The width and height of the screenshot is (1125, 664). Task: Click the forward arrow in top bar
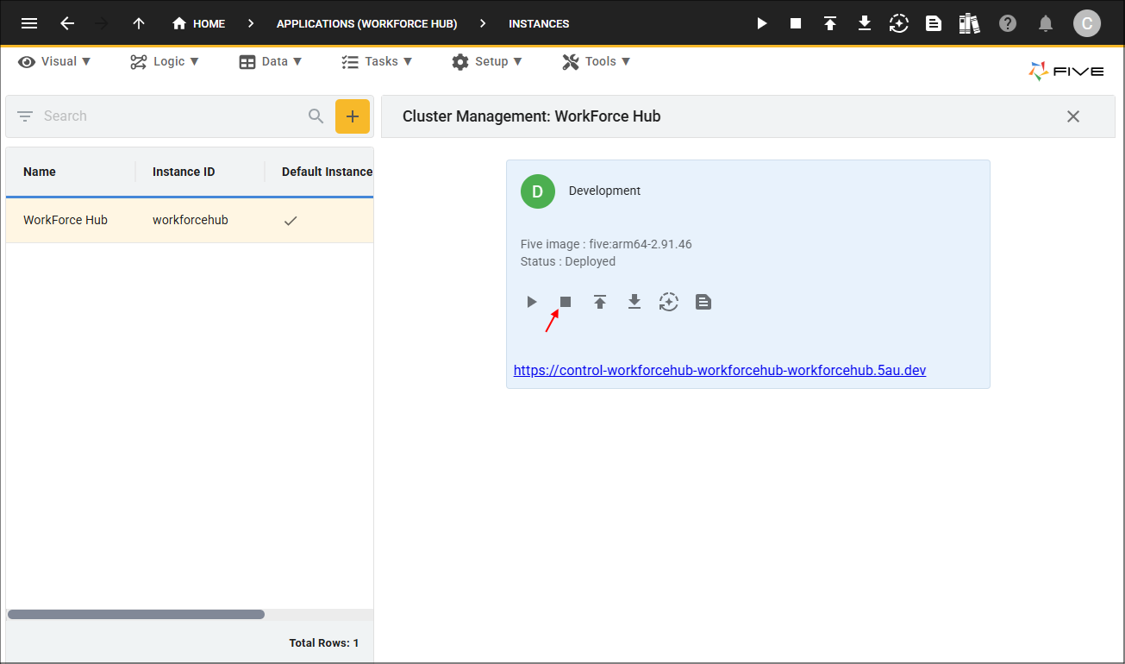(102, 24)
